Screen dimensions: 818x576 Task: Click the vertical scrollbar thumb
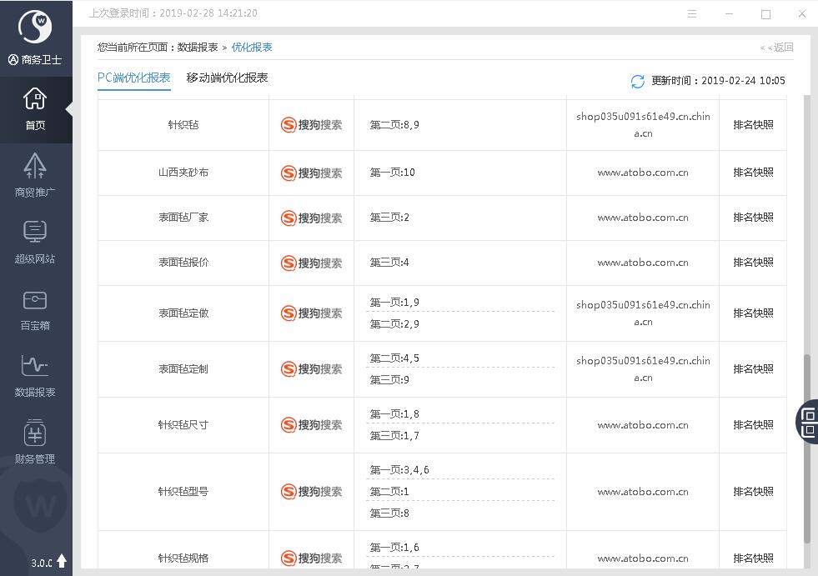pyautogui.click(x=806, y=450)
